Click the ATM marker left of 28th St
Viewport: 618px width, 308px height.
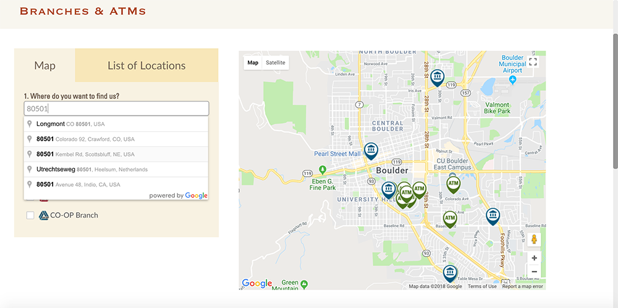pyautogui.click(x=419, y=190)
